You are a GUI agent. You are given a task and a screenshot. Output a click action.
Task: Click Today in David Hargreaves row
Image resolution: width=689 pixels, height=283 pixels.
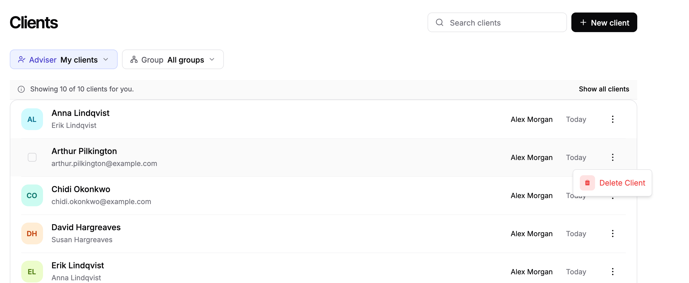click(x=576, y=234)
